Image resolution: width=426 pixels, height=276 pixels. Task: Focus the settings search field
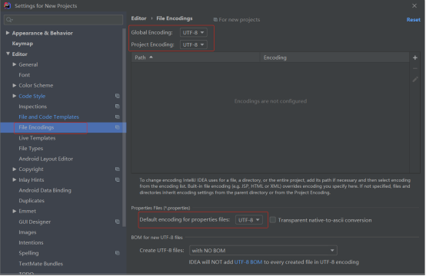(63, 19)
